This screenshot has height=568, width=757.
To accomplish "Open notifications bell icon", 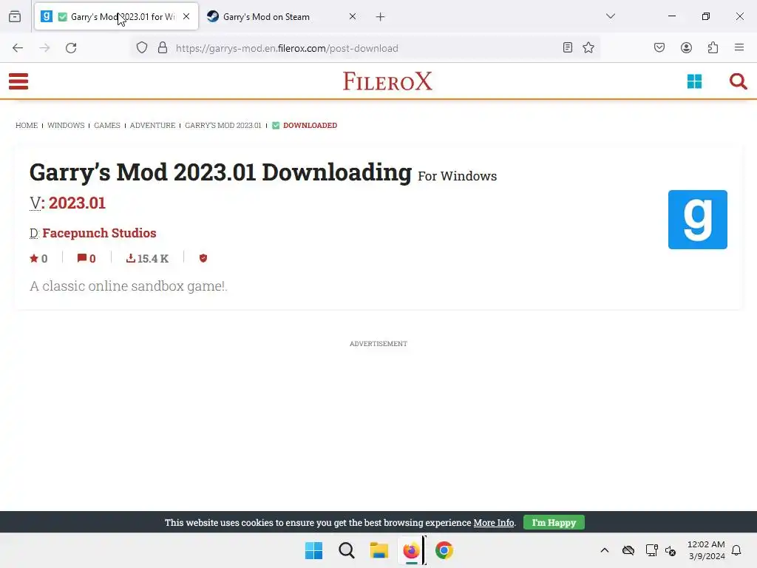I will (736, 550).
